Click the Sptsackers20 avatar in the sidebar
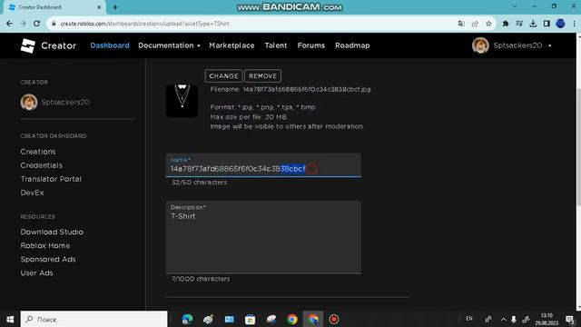 (29, 102)
